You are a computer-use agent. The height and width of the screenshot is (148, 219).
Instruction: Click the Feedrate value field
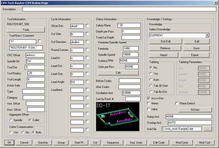point(131,49)
